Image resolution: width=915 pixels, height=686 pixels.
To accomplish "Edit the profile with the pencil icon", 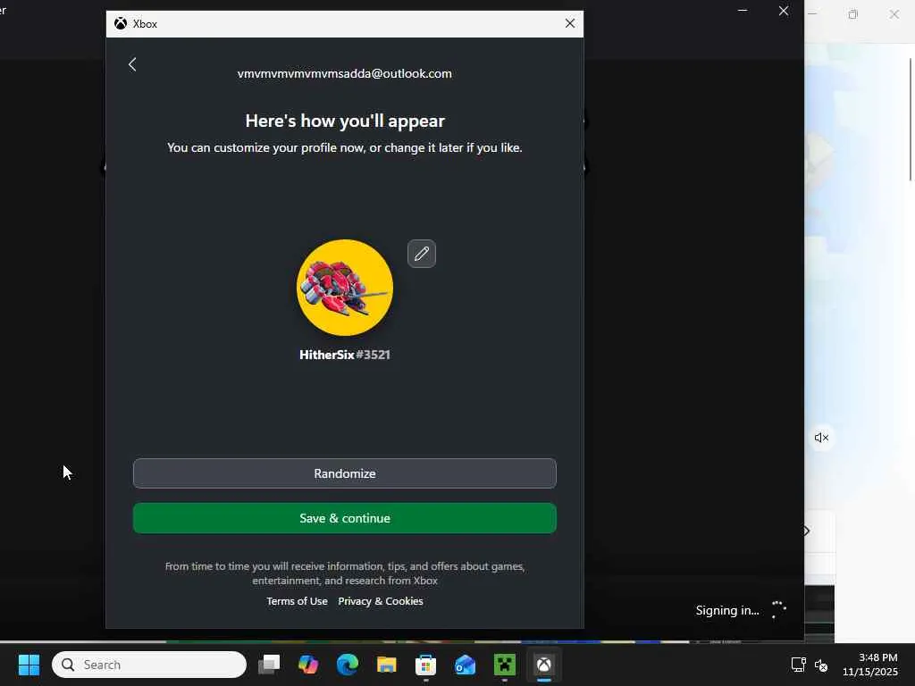I will click(x=422, y=254).
